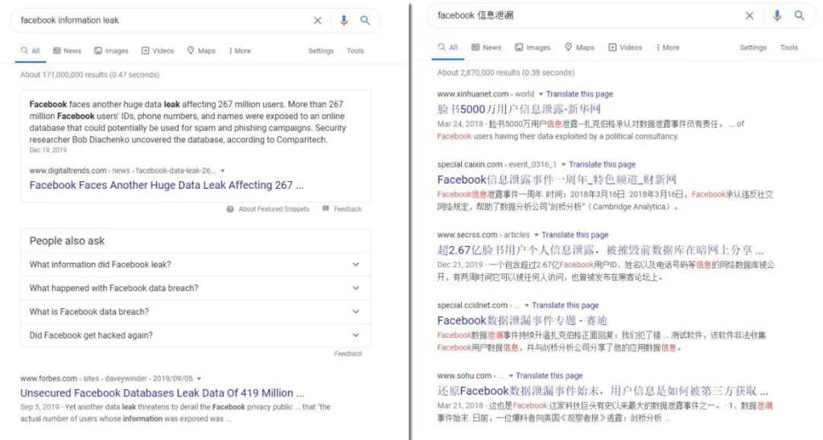Open the Maps tab in right results
Viewport: 823px width, 440px height.
pyautogui.click(x=579, y=47)
